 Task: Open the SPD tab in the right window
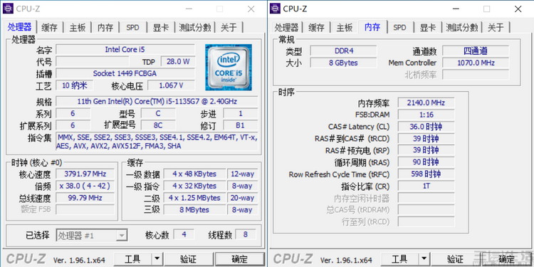[399, 27]
